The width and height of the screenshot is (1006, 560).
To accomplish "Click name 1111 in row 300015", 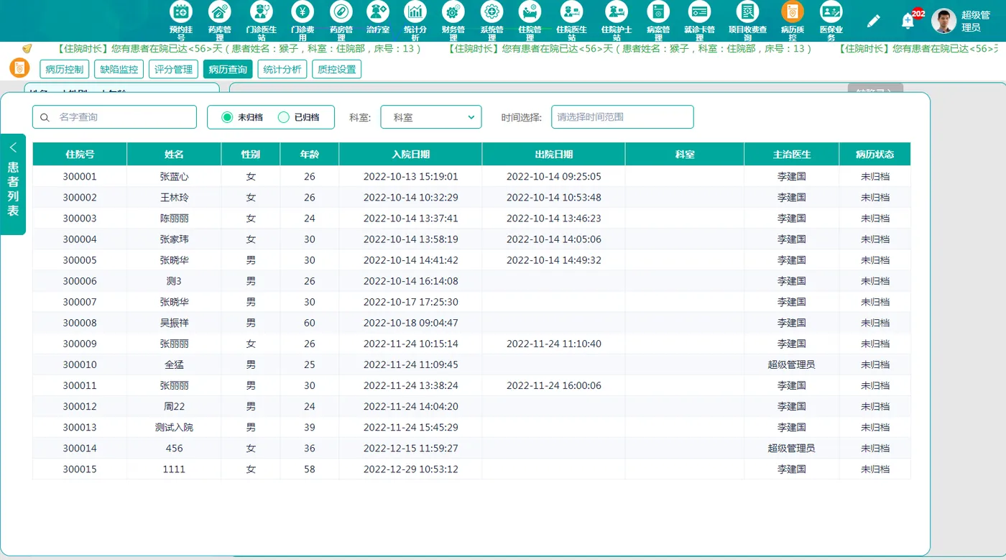I will (x=174, y=469).
